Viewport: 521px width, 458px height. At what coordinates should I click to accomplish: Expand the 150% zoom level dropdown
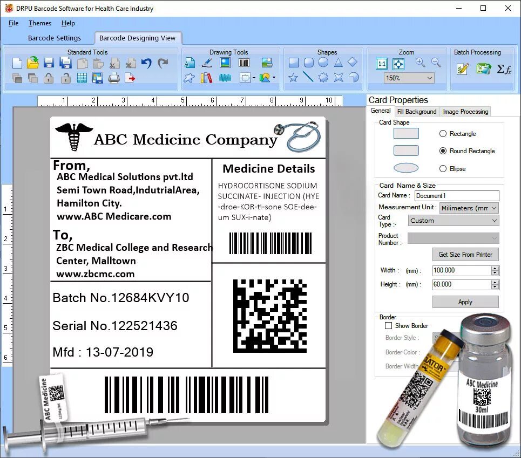(430, 78)
